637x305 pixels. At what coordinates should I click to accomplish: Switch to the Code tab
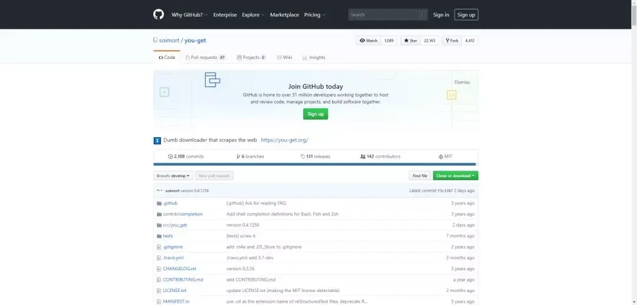coord(167,58)
